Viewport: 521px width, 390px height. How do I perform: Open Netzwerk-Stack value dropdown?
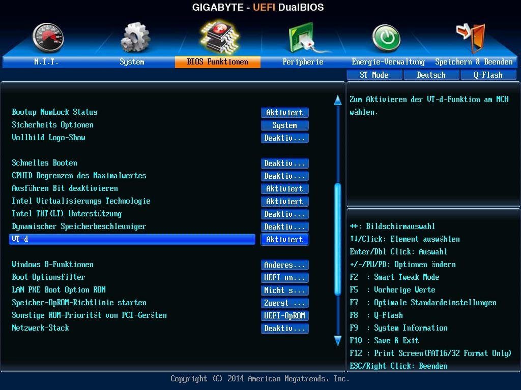coord(285,328)
